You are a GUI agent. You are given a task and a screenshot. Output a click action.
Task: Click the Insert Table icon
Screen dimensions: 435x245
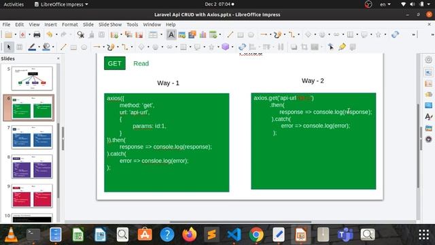[x=213, y=35]
